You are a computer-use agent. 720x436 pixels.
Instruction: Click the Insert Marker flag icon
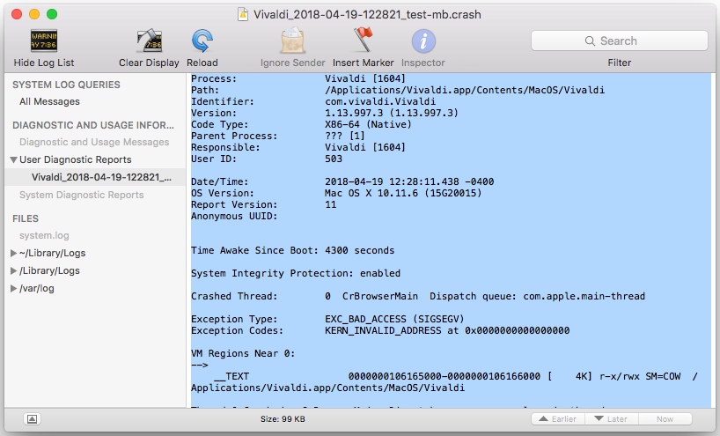363,40
